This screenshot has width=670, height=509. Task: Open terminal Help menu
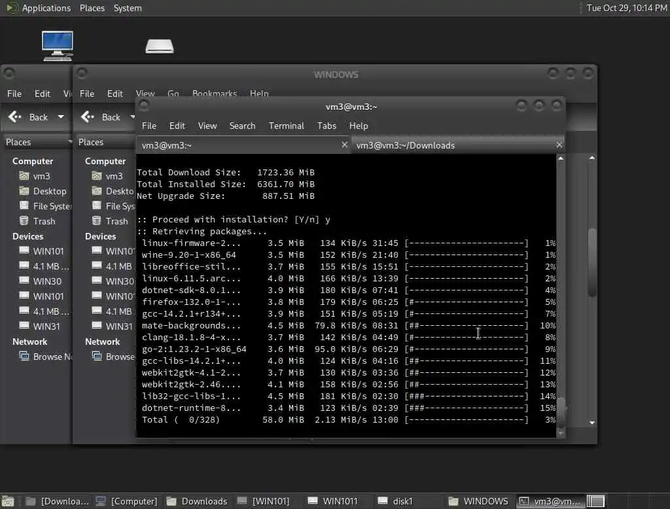click(x=359, y=126)
